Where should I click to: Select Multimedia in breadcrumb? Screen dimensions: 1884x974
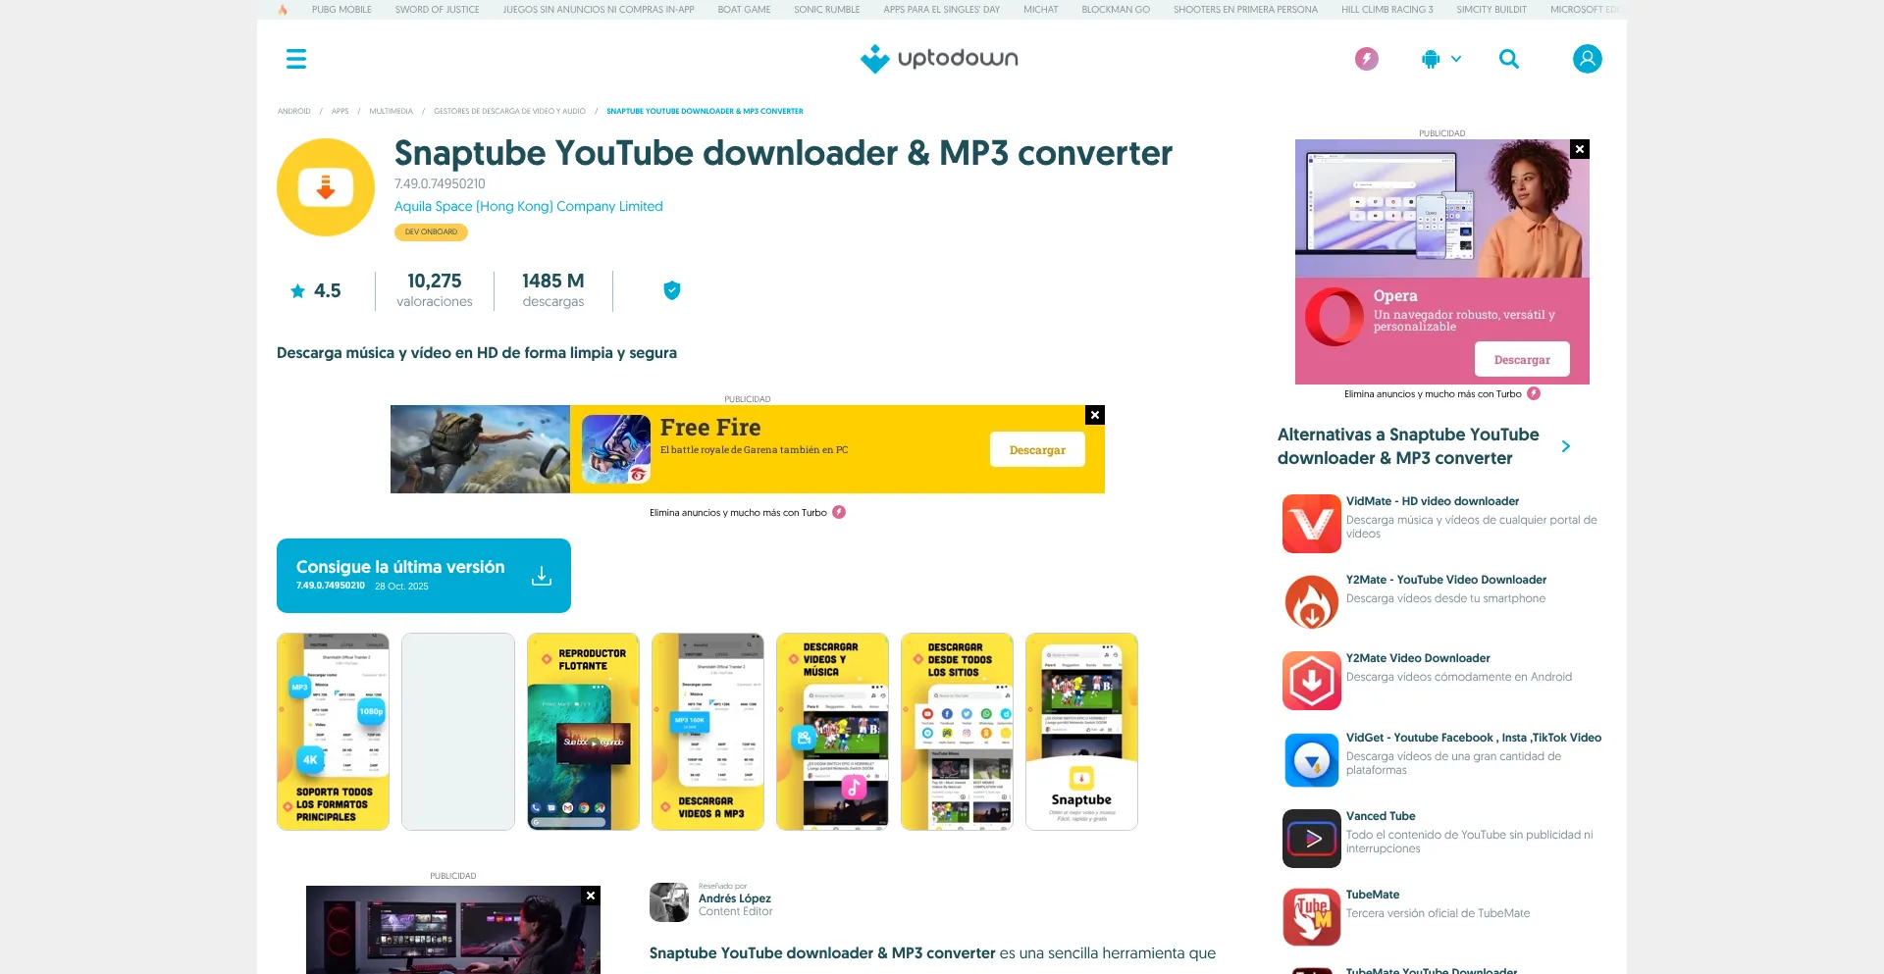[391, 111]
